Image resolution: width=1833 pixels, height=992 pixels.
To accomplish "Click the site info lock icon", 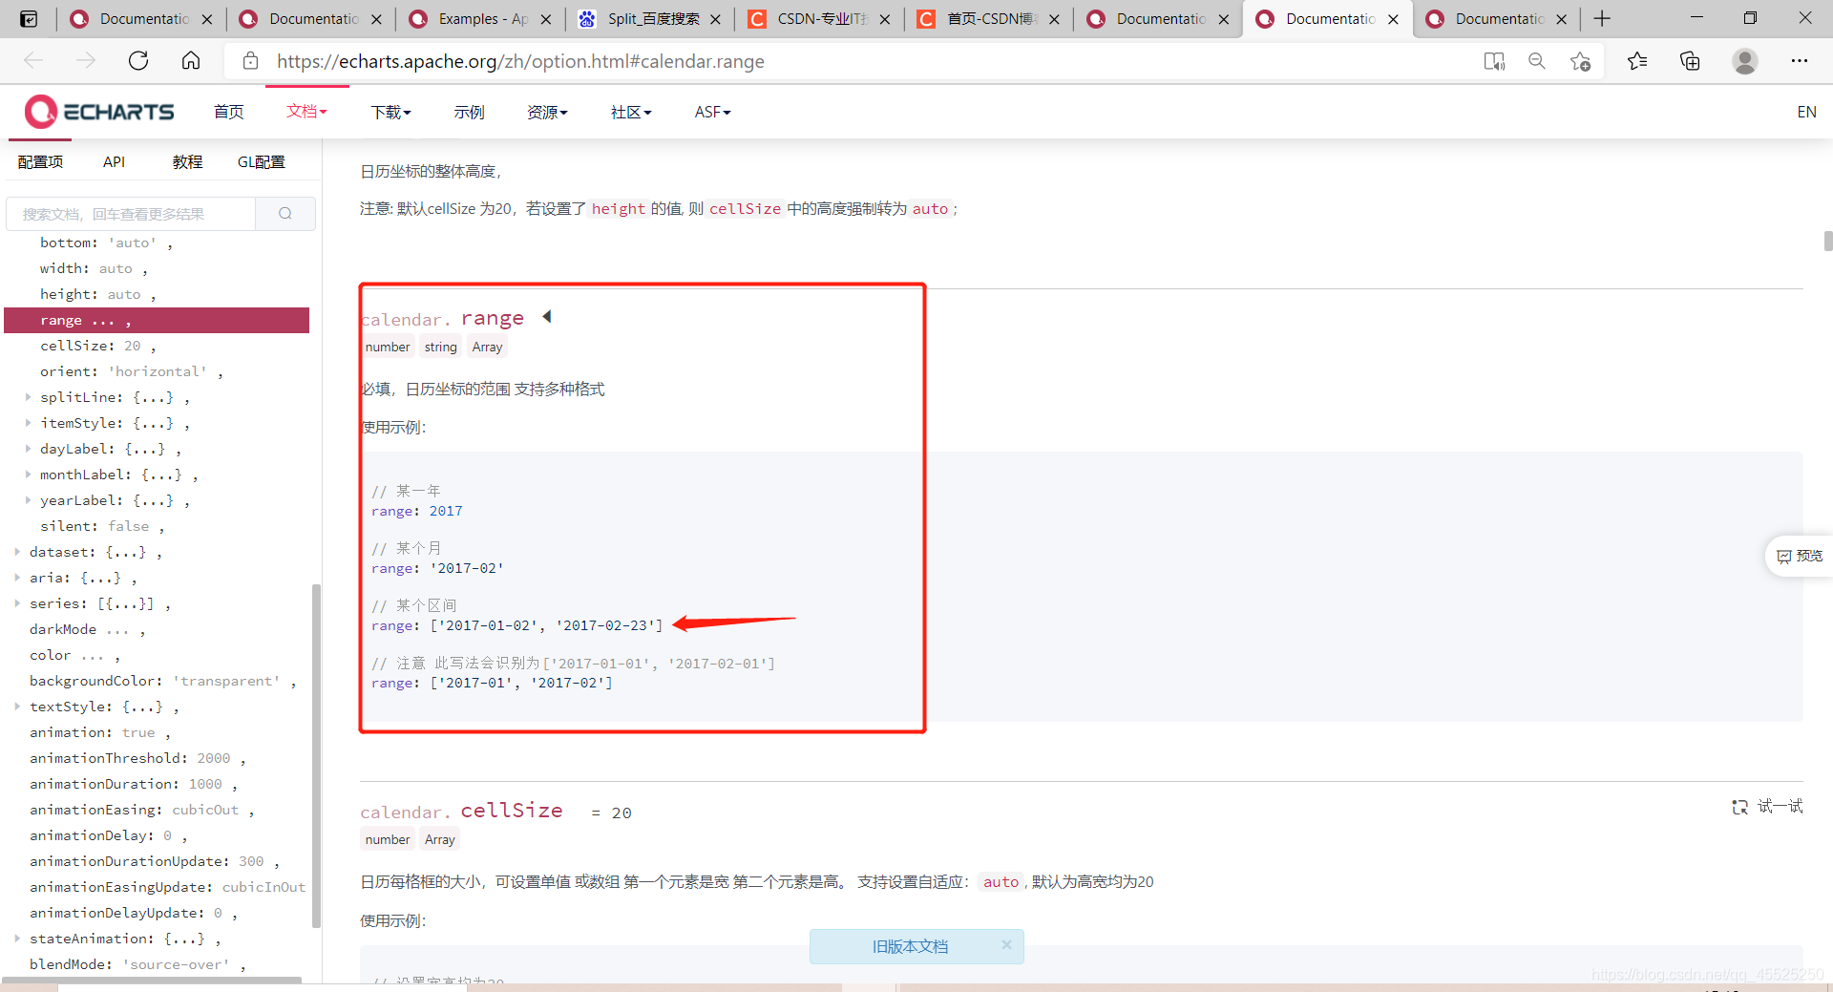I will pyautogui.click(x=250, y=61).
